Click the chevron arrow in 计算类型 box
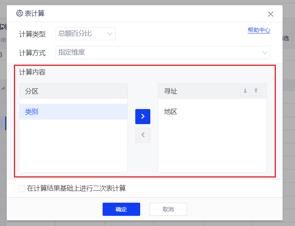The width and height of the screenshot is (295, 226). tap(110, 34)
